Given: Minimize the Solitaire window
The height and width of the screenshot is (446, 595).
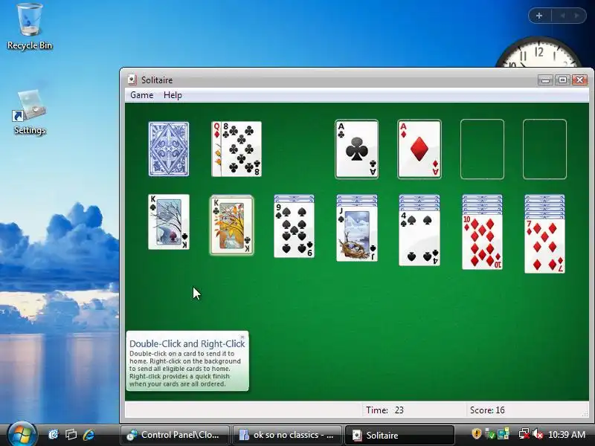Looking at the screenshot, I should coord(545,80).
